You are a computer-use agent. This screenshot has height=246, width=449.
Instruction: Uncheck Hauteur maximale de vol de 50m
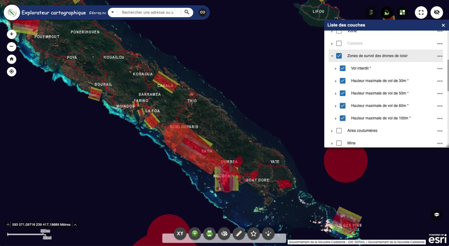pos(343,93)
